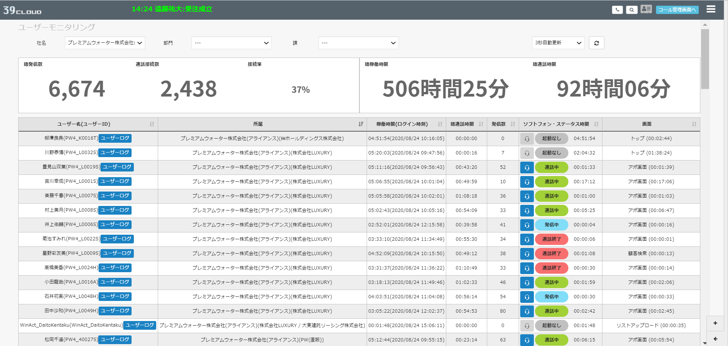The width and height of the screenshot is (728, 346).
Task: Click リストアップロード (00:00:35) screen cell
Action: (x=651, y=326)
